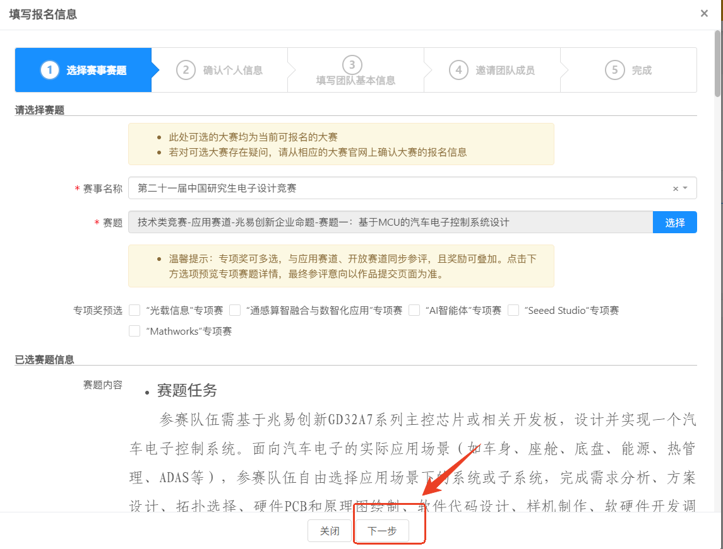Select the "Seeed Studio"专项赛 checkbox
The width and height of the screenshot is (723, 549).
[513, 310]
